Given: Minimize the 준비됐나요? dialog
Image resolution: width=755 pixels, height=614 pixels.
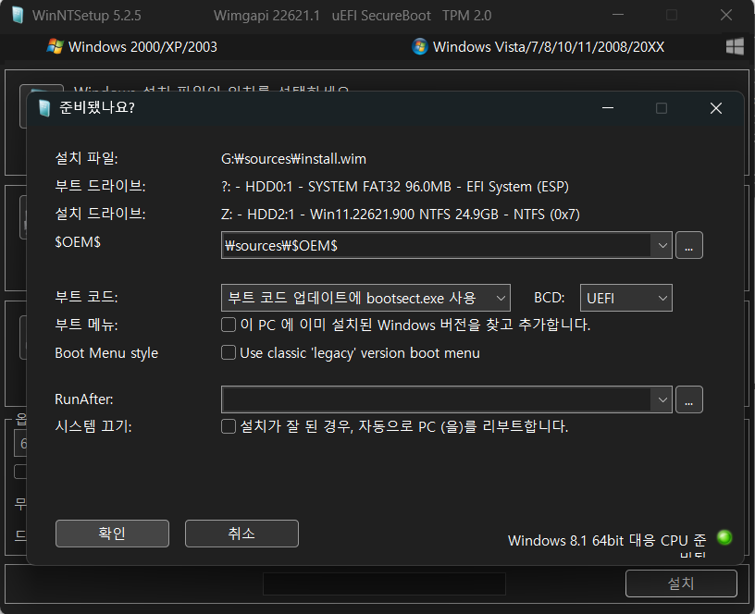Looking at the screenshot, I should (608, 108).
